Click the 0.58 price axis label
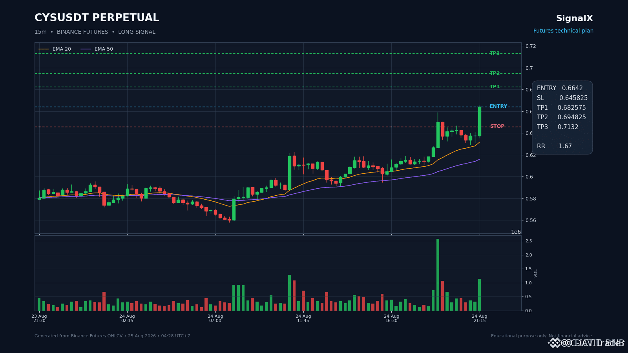 pyautogui.click(x=531, y=199)
